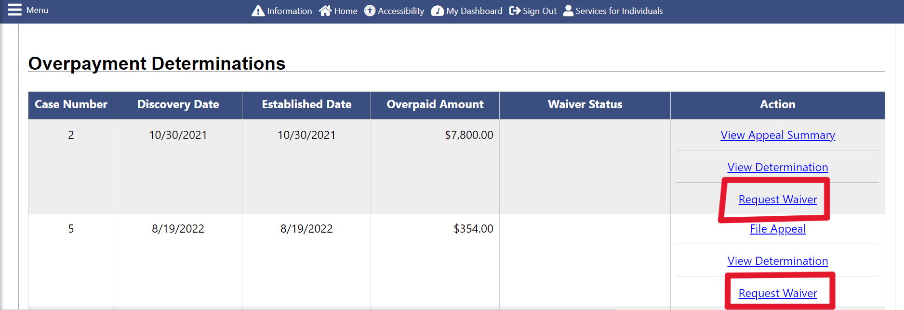Click View Appeal Summary for case 2
This screenshot has width=904, height=310.
pyautogui.click(x=777, y=135)
